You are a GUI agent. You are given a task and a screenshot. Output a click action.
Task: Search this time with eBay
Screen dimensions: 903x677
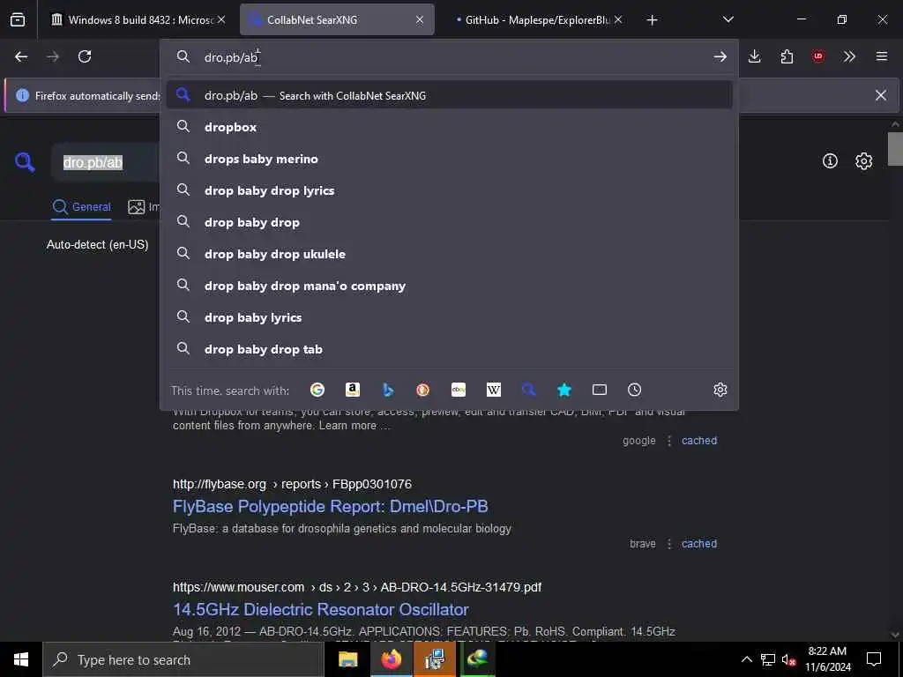click(459, 390)
